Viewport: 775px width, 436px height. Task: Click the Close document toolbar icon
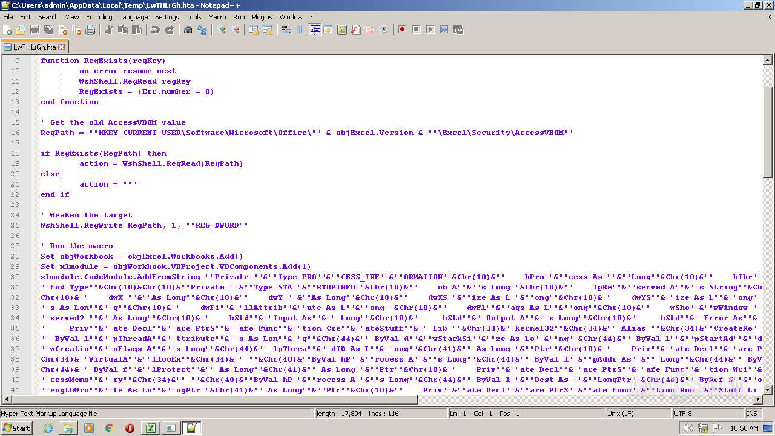pyautogui.click(x=62, y=30)
